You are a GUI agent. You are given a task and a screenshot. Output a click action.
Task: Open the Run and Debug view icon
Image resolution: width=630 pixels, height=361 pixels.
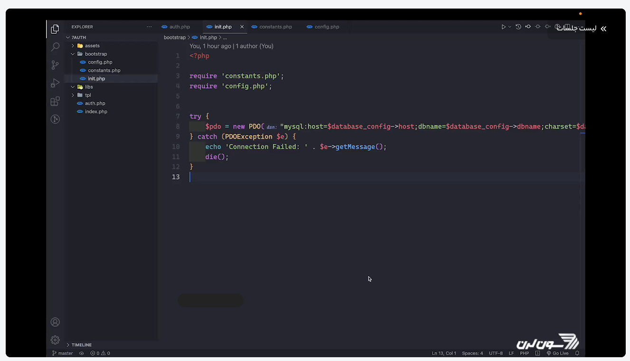tap(55, 83)
